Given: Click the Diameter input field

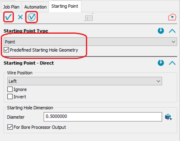Looking at the screenshot, I should 103,117.
